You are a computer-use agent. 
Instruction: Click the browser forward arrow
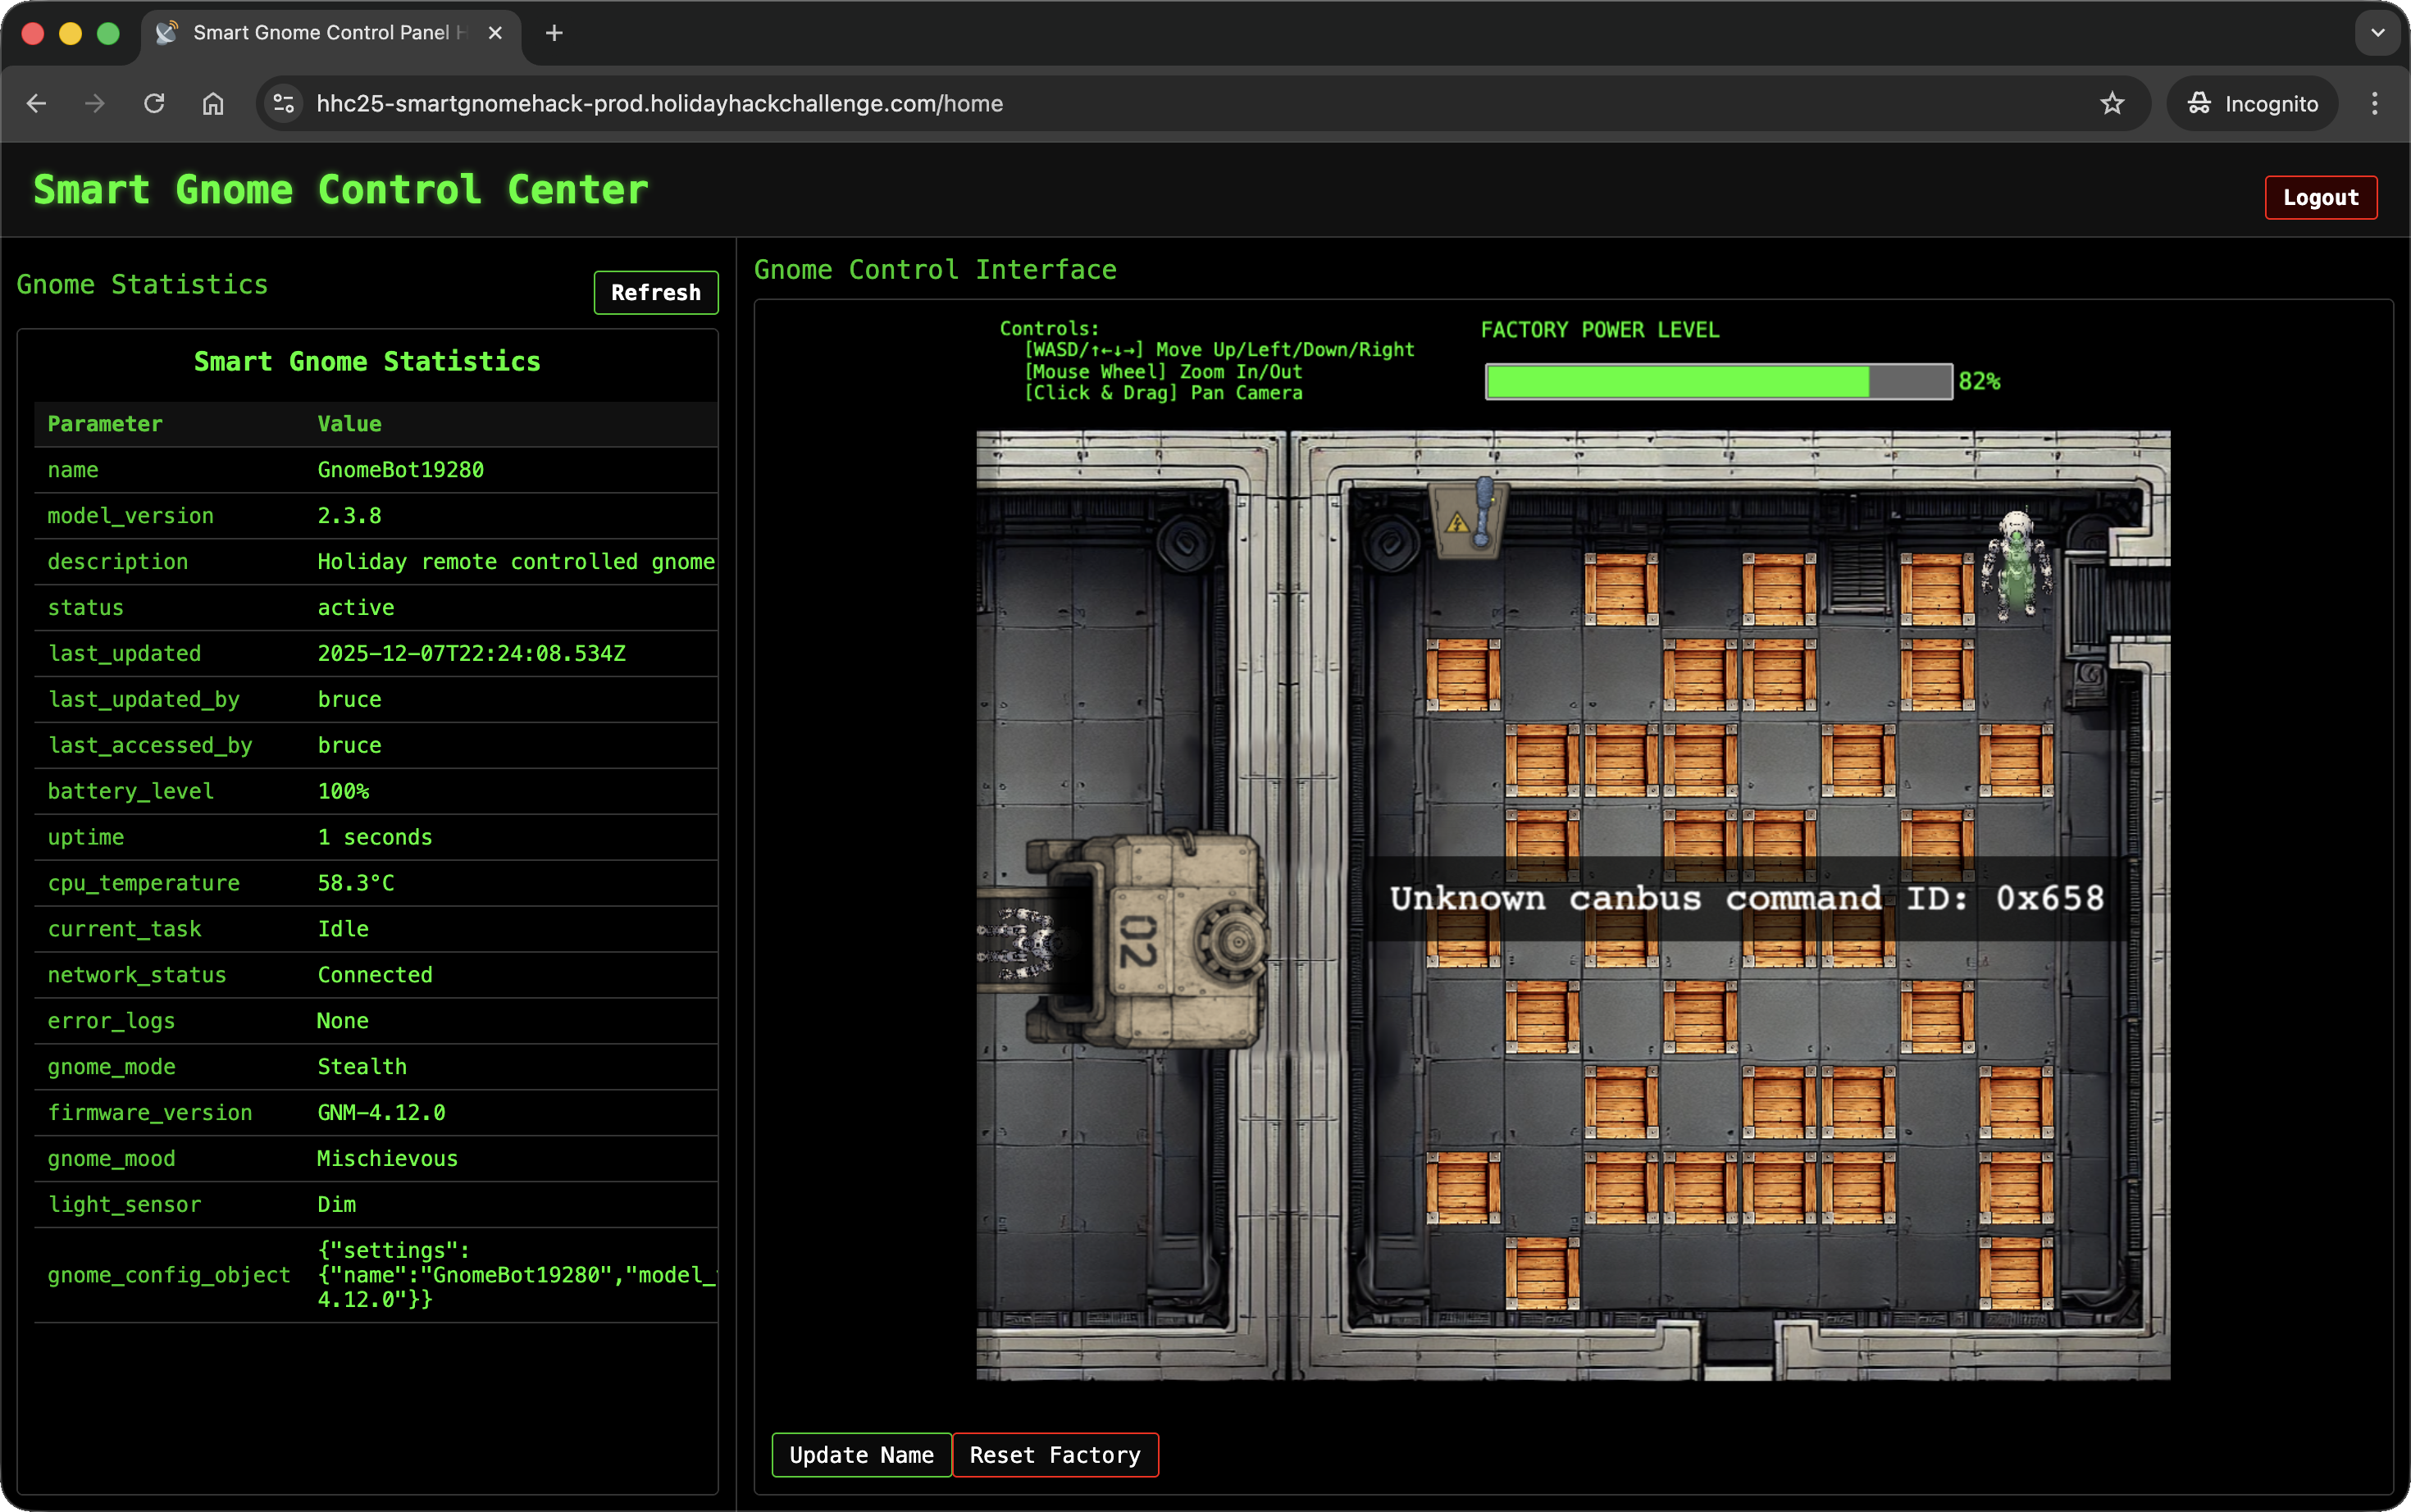pos(95,104)
